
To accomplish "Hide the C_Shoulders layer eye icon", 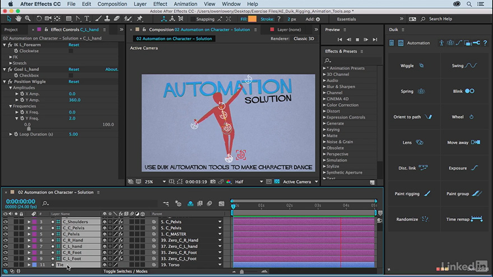I will click(6, 222).
